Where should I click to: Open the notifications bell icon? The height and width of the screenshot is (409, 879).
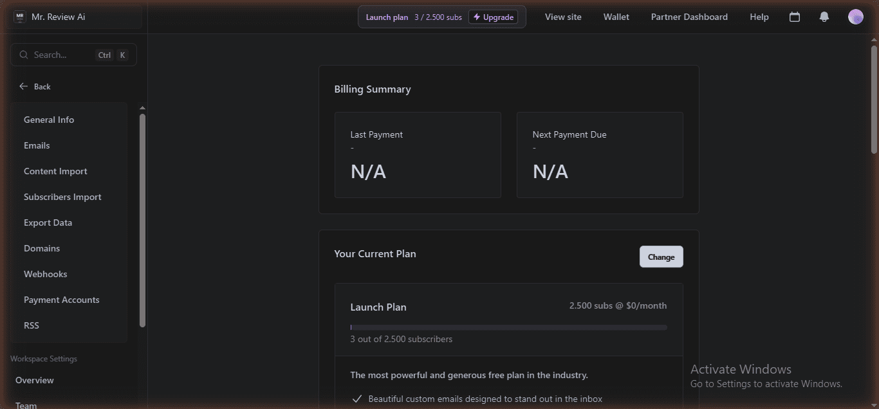point(824,17)
